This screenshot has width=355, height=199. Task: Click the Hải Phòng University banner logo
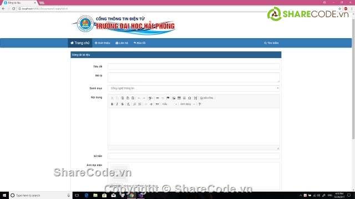[123, 25]
